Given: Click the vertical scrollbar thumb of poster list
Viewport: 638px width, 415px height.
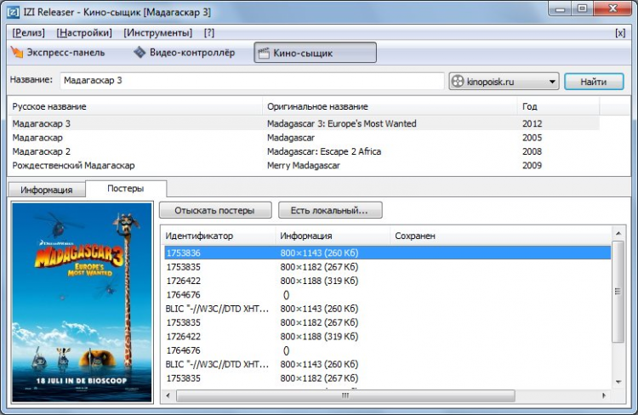Looking at the screenshot, I should 618,292.
